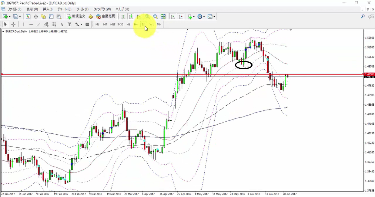Click the EURCAD.ptl,Daily chart title text
Image resolution: width=375 pixels, height=197 pixels.
click(x=16, y=31)
